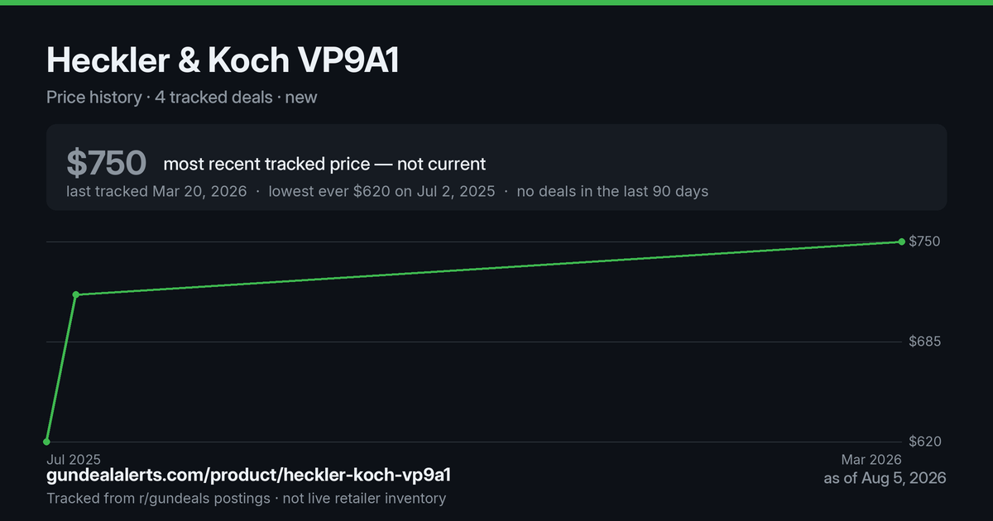
Task: Open the gundealalerts.com product URL link
Action: [249, 476]
